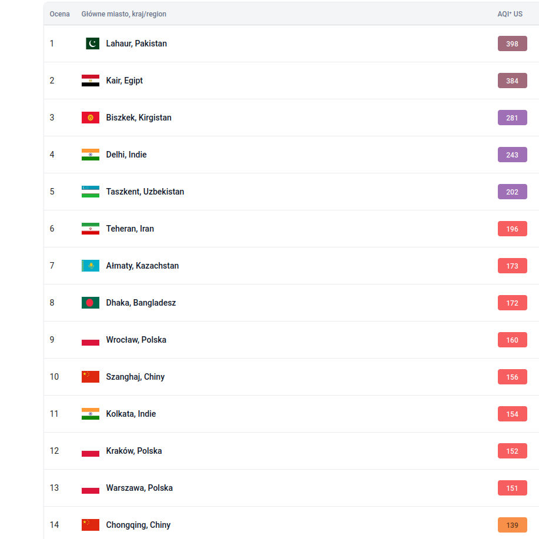Screen dimensions: 539x539
Task: Open the Warszawa, Polska city link
Action: click(x=139, y=488)
